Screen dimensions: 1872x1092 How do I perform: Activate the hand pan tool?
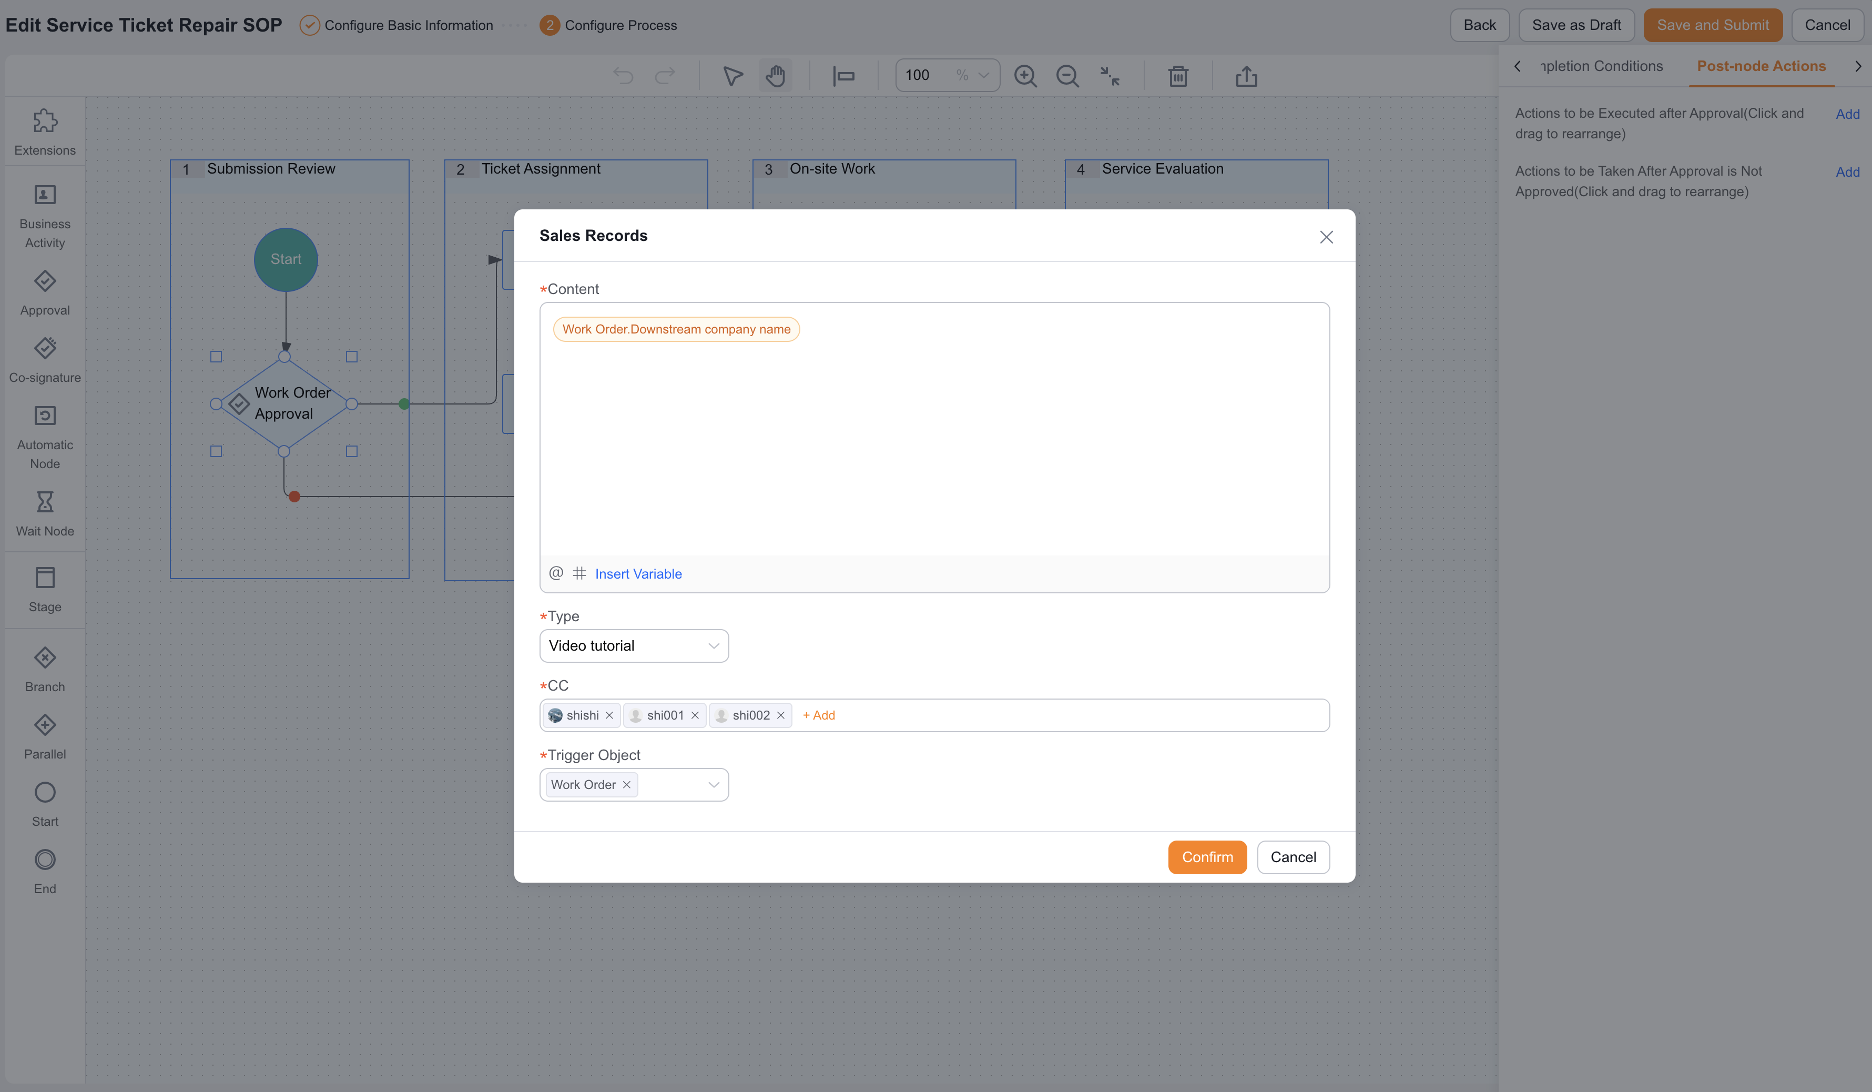[x=776, y=76]
